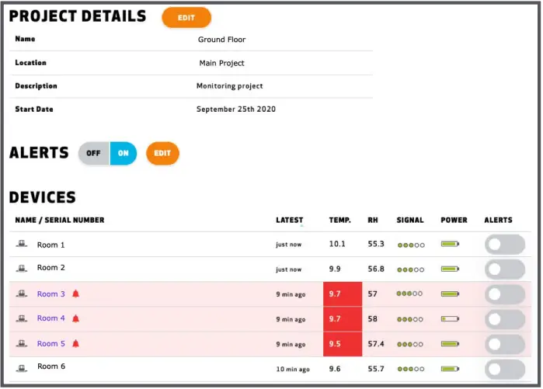Click Room 5 signal strength dots
The width and height of the screenshot is (543, 389).
410,345
